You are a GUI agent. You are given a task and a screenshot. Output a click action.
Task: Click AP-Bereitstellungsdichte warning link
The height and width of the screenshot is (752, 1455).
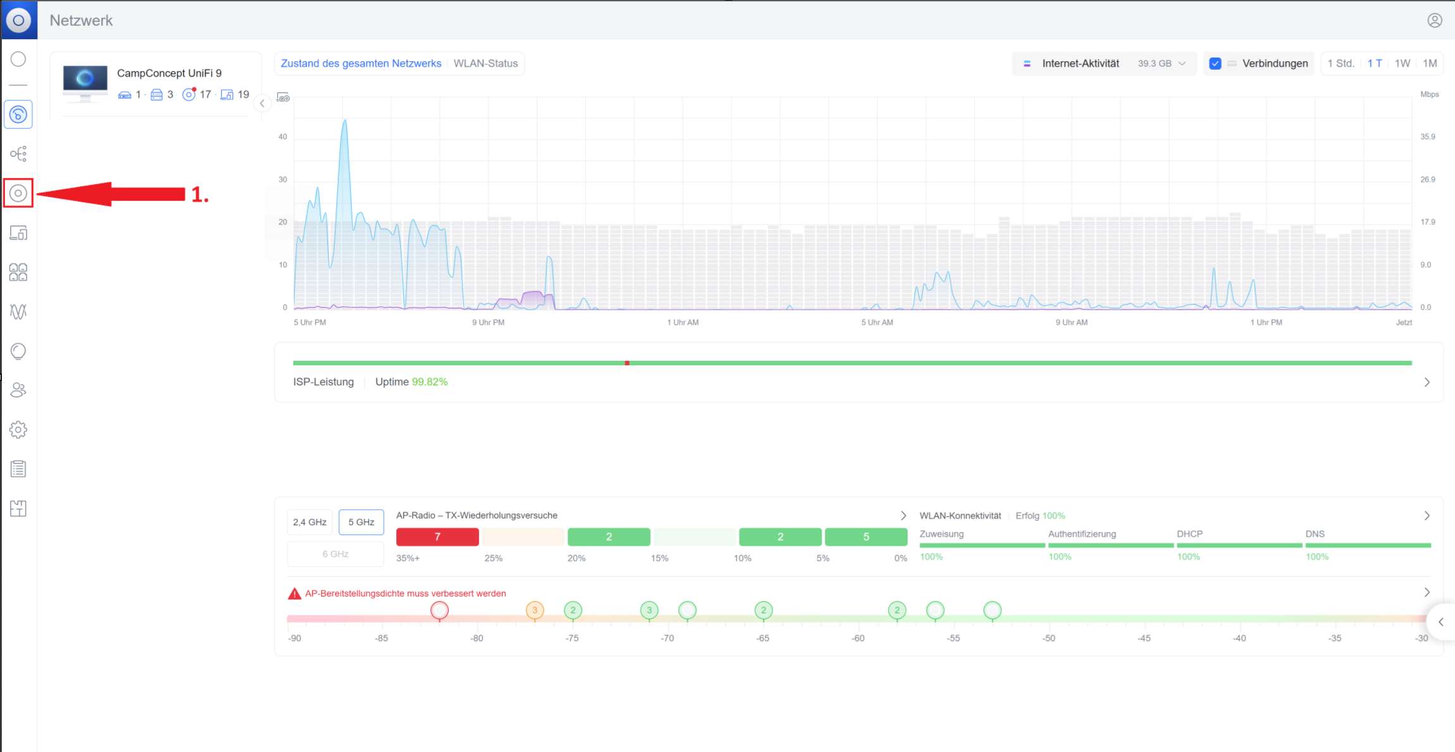[405, 593]
